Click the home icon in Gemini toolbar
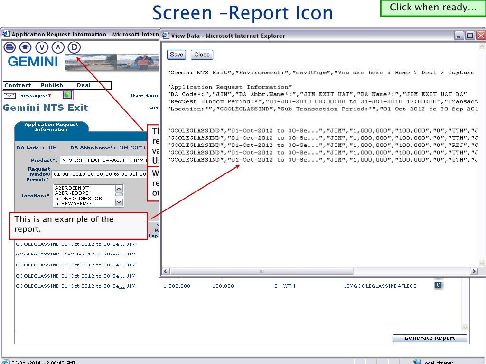 tap(26, 47)
